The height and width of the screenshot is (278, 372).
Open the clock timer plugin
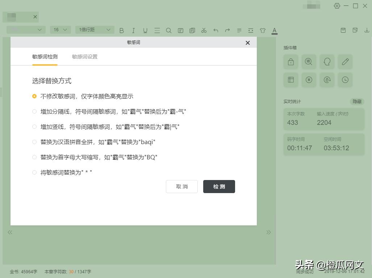click(x=345, y=80)
